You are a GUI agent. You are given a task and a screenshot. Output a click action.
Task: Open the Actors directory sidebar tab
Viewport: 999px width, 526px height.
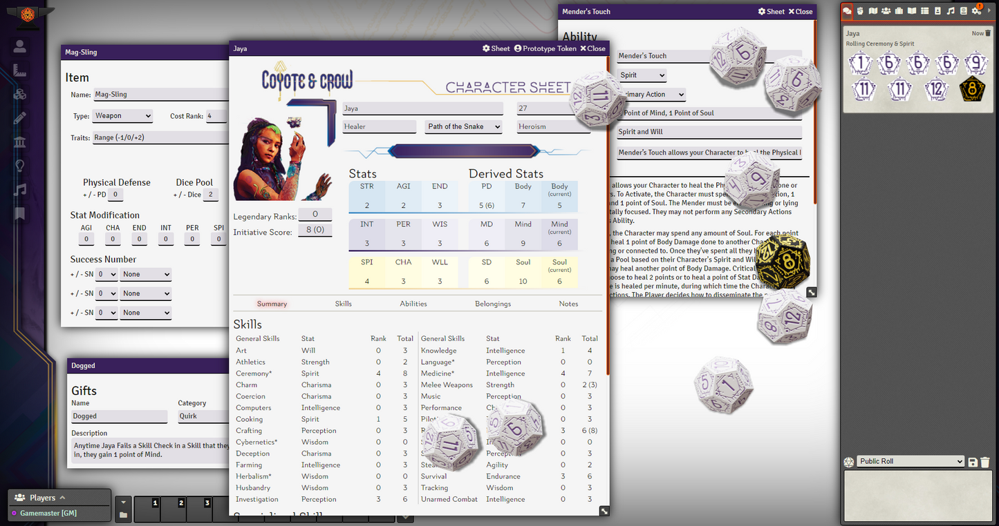tap(886, 11)
